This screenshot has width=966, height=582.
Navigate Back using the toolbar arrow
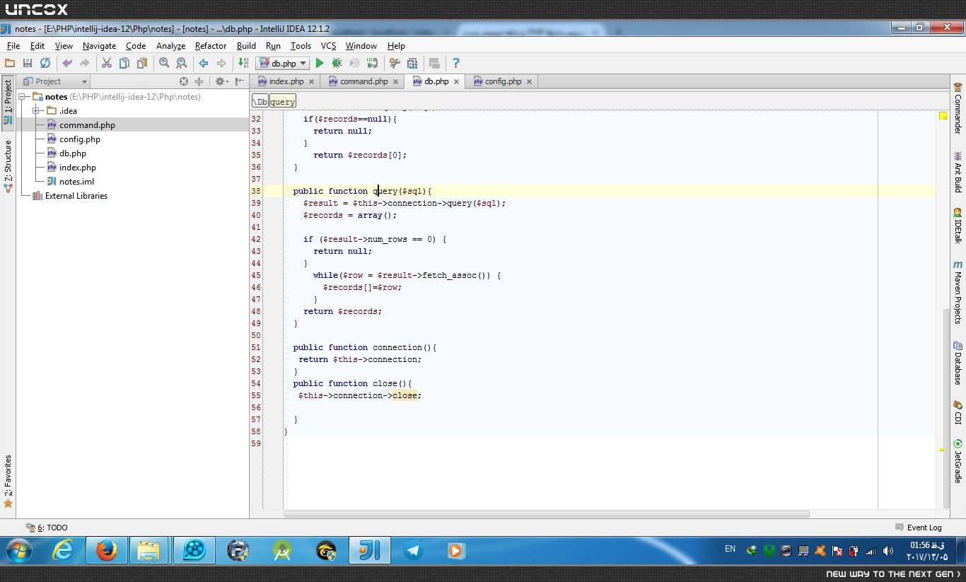pyautogui.click(x=204, y=64)
